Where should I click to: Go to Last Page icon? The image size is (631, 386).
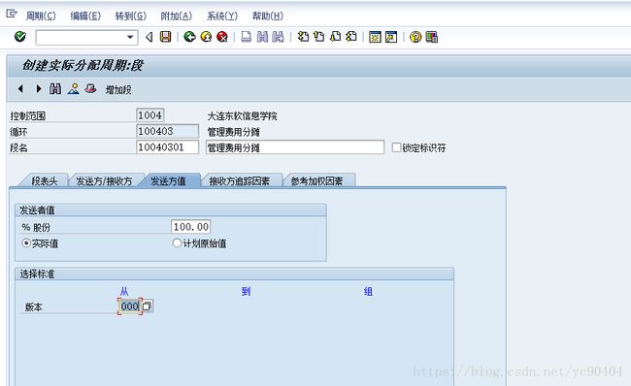click(351, 37)
